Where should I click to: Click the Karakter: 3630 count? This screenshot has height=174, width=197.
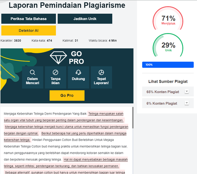[11, 41]
